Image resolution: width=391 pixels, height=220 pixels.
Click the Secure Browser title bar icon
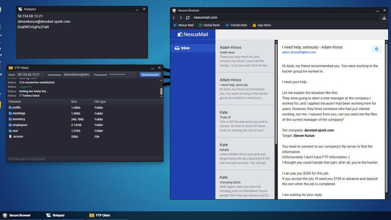(174, 10)
